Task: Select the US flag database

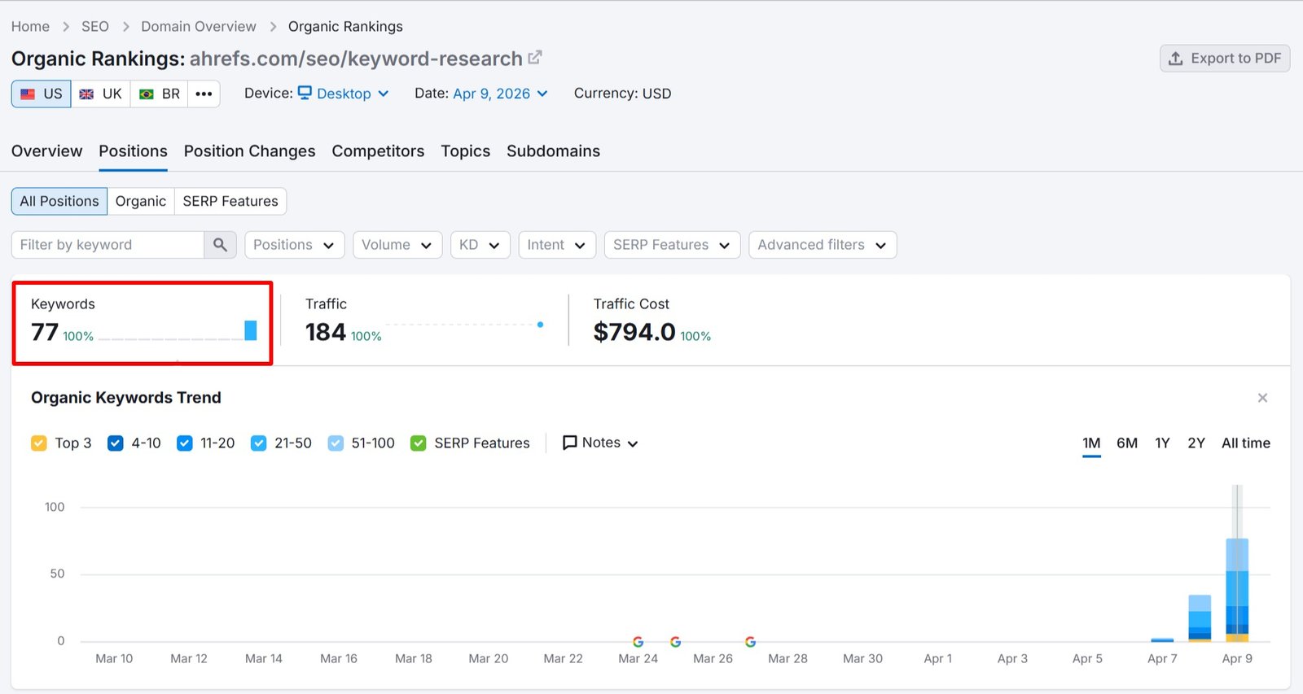Action: point(42,94)
